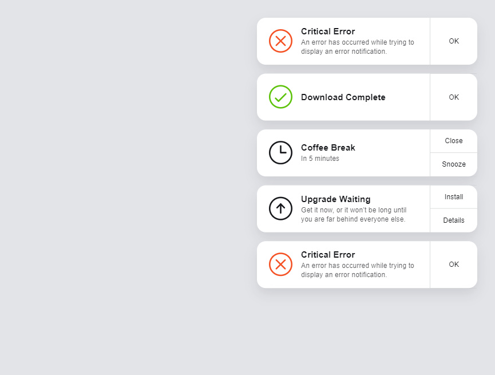
Task: Close the Coffee Break reminder
Action: click(454, 141)
